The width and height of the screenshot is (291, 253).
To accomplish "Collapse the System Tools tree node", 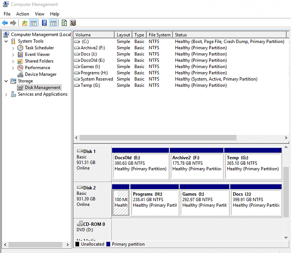I will [6, 41].
